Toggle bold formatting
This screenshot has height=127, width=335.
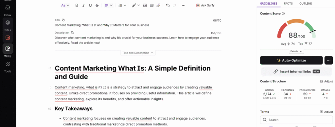(77, 5)
